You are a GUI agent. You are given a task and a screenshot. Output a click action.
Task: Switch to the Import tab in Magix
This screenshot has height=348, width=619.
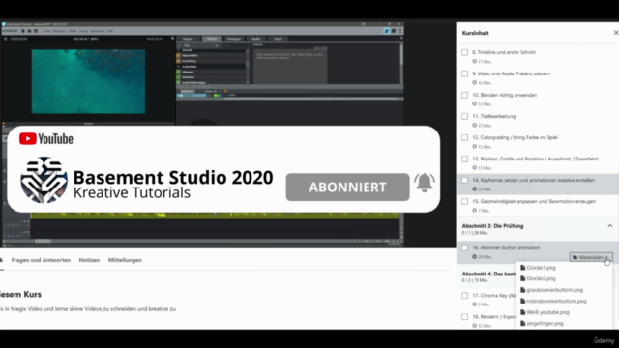188,39
